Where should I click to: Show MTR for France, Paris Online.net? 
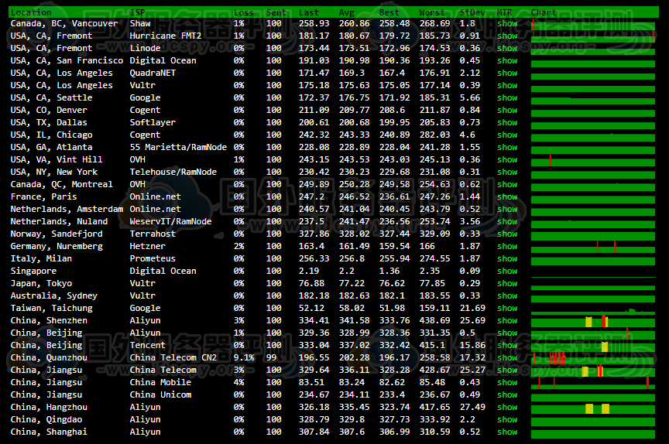(507, 196)
